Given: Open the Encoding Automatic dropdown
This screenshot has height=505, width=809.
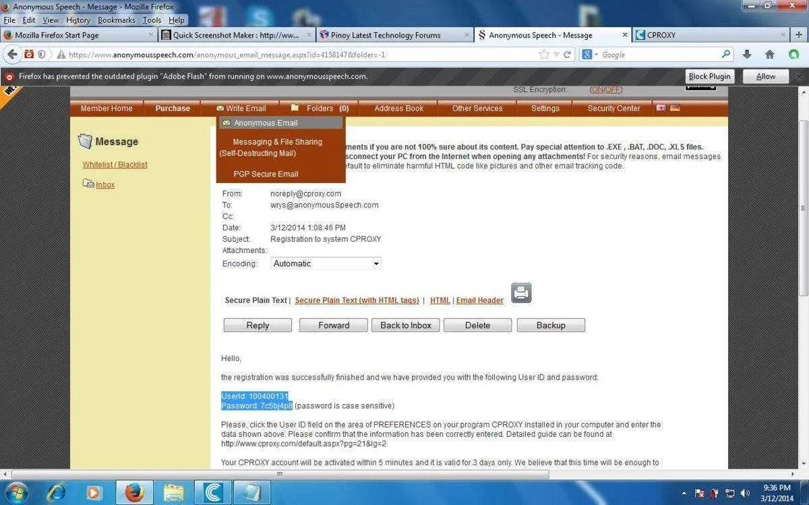Looking at the screenshot, I should coord(326,263).
